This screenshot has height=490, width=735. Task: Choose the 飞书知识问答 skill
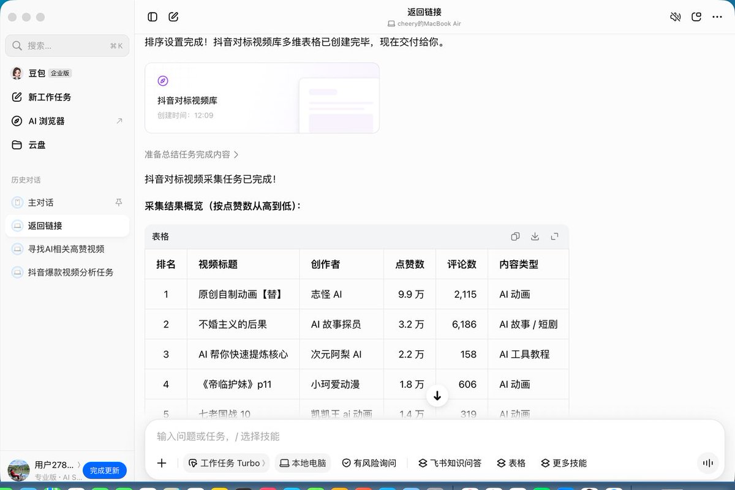coord(450,463)
